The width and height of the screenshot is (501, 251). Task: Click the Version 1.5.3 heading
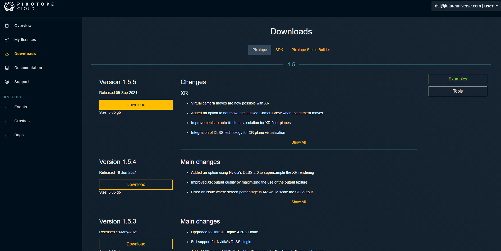pyautogui.click(x=118, y=221)
